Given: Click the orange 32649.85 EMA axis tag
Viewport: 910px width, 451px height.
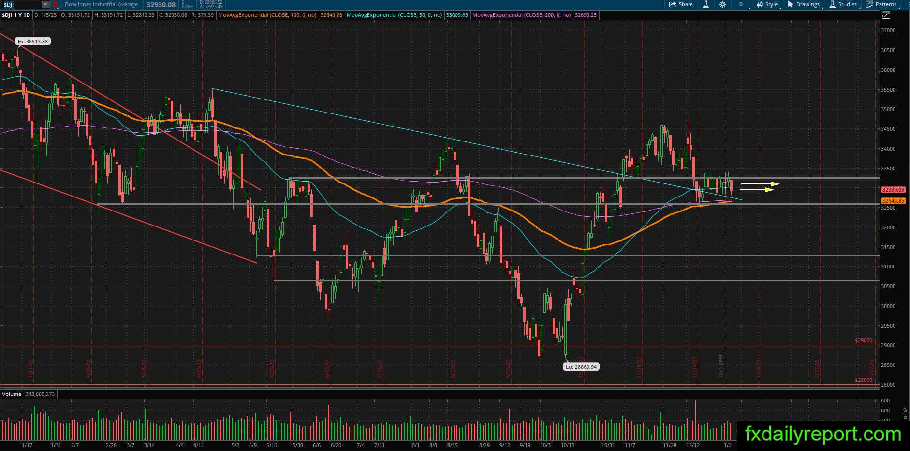Looking at the screenshot, I should [893, 201].
